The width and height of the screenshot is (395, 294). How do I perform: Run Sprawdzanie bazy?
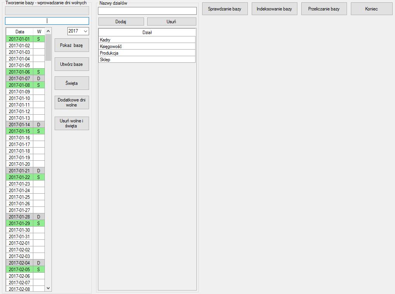coord(225,9)
